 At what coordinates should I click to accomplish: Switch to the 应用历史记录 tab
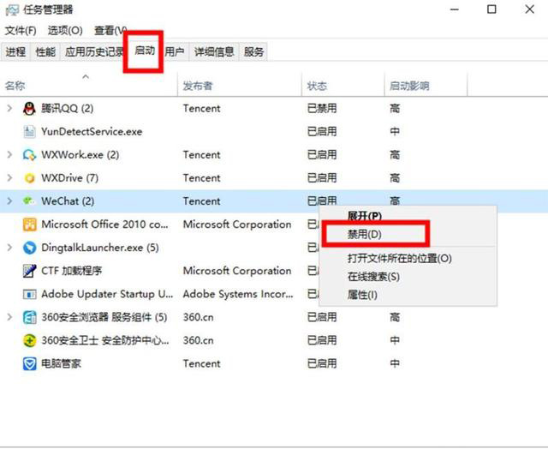93,52
